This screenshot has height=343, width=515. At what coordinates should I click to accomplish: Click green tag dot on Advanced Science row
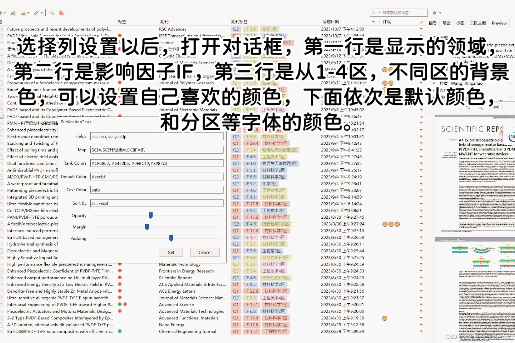coord(120,304)
